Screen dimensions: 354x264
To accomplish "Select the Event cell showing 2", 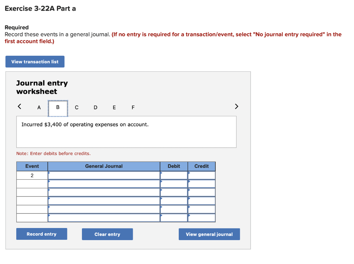I will pyautogui.click(x=32, y=175).
